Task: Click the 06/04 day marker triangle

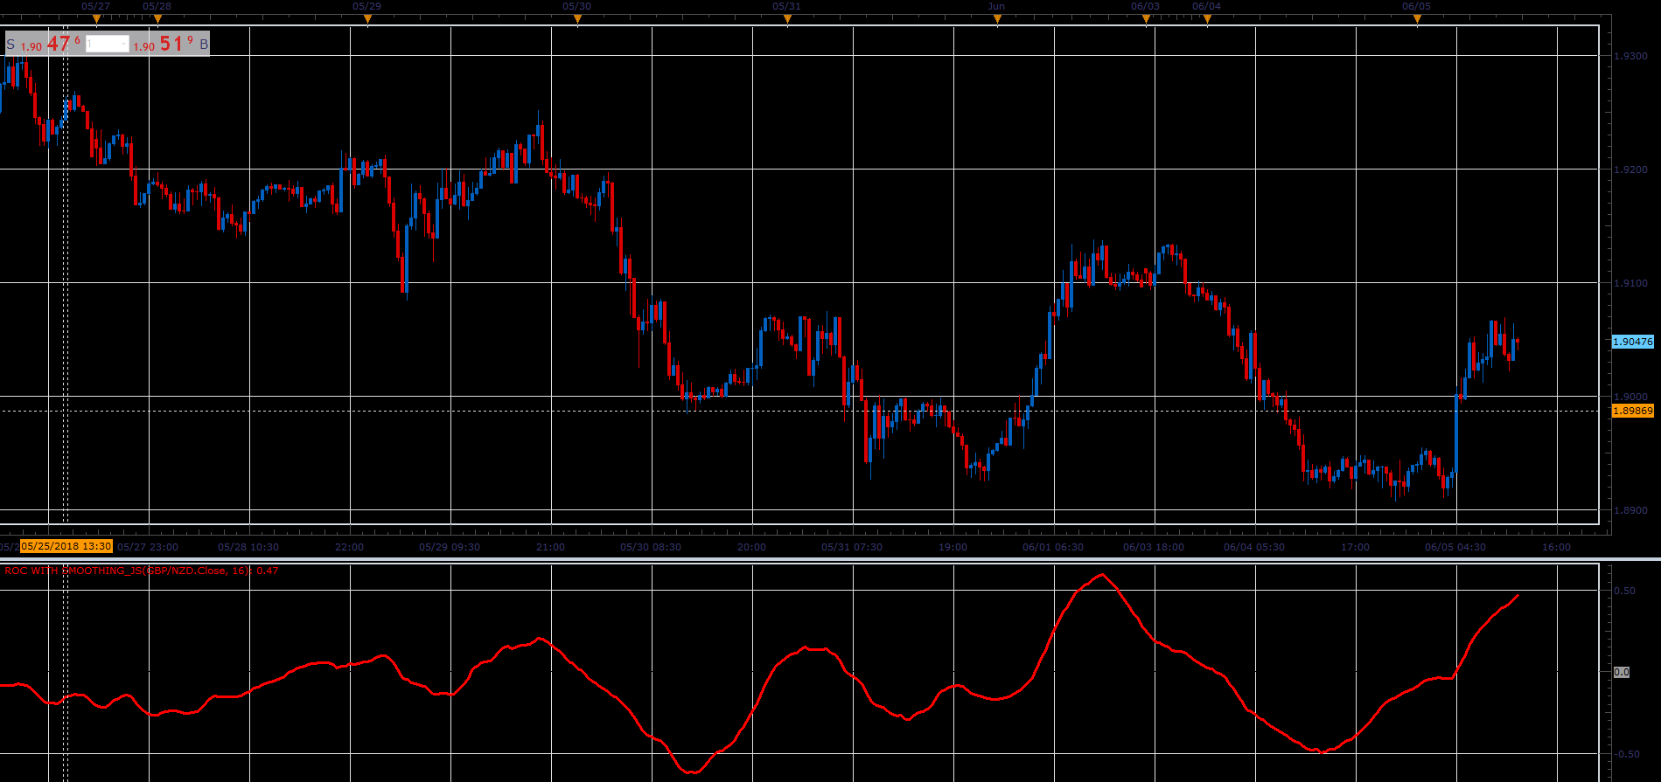Action: 1207,18
